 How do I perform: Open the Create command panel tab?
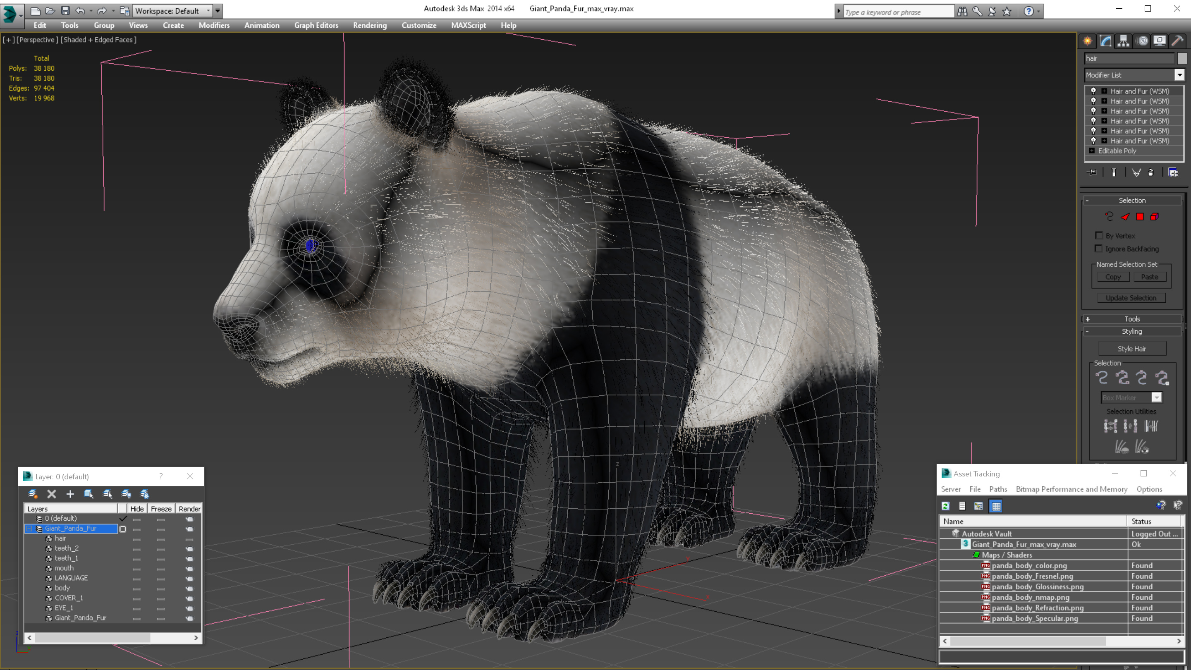[1088, 41]
